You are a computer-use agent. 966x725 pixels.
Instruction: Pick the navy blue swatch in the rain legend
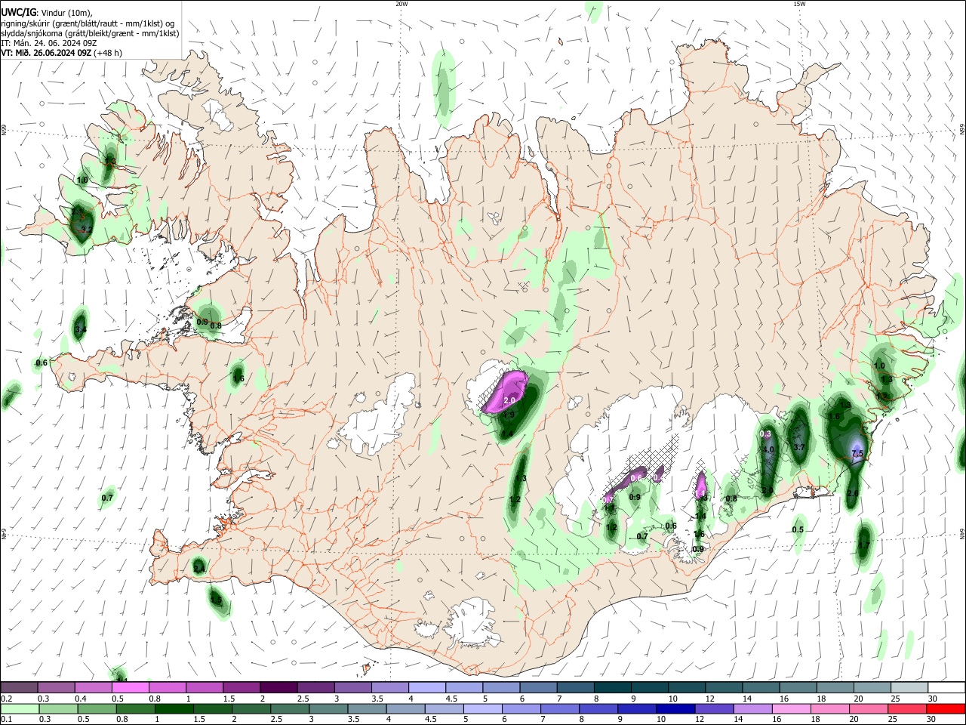coord(675,708)
